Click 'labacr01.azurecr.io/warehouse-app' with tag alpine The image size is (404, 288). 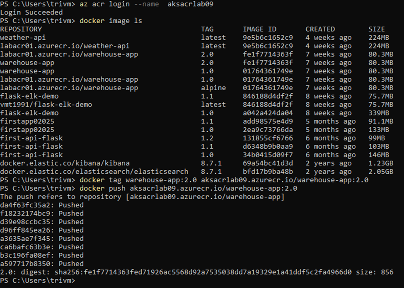click(x=69, y=88)
